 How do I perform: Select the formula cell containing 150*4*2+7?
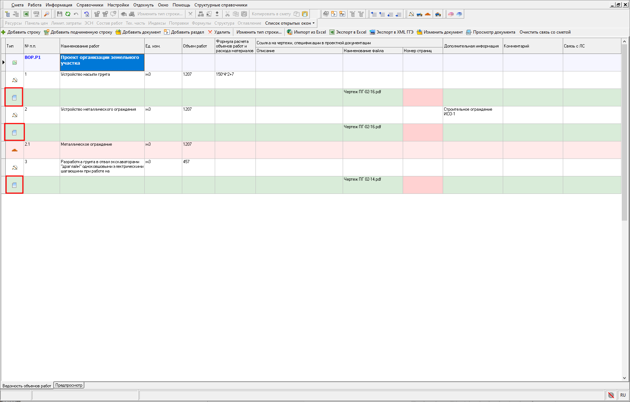click(x=235, y=80)
